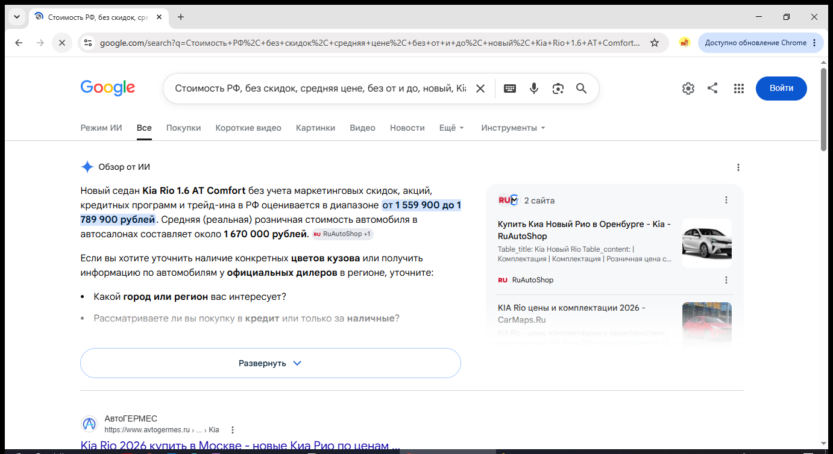Image resolution: width=833 pixels, height=454 pixels.
Task: Click the RuAutoShop +1 source chip
Action: pyautogui.click(x=342, y=234)
